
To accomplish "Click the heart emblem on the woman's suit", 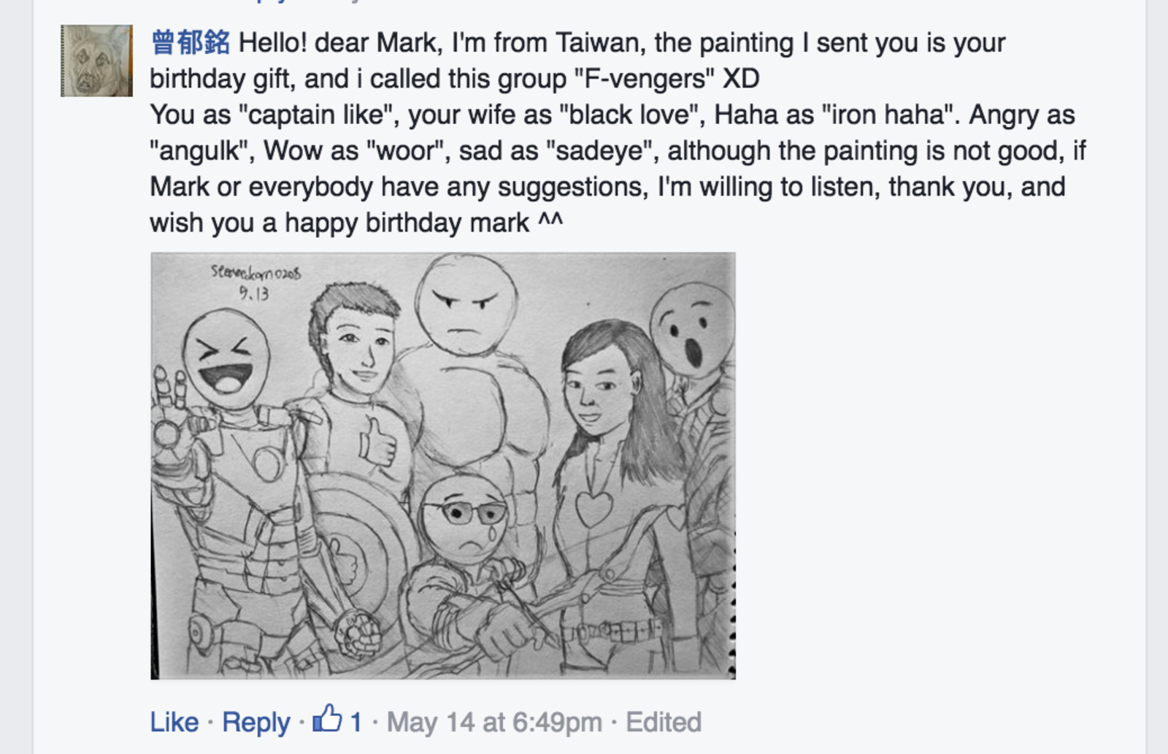I will click(x=593, y=508).
